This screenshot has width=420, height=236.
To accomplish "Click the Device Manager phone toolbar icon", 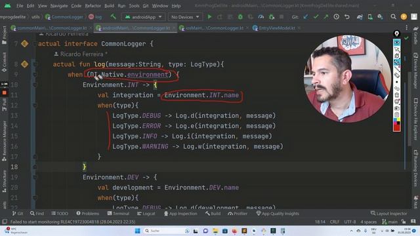I will pos(370,17).
